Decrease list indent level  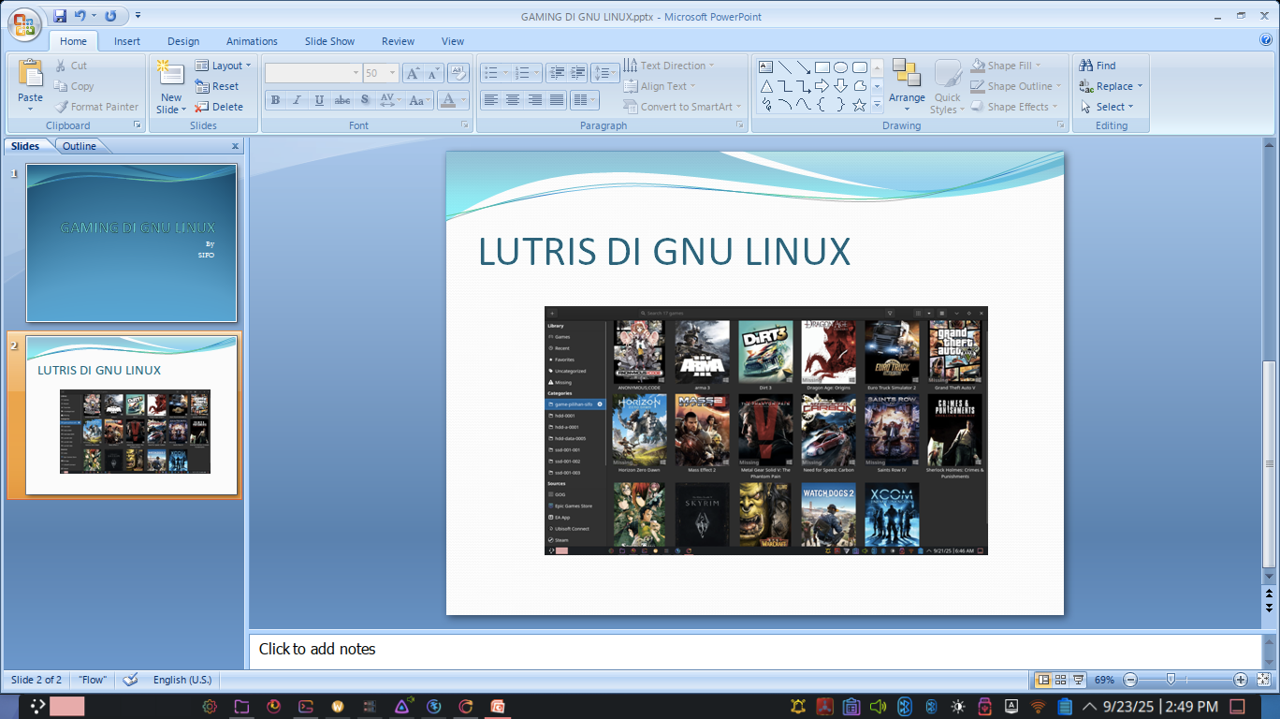(557, 73)
